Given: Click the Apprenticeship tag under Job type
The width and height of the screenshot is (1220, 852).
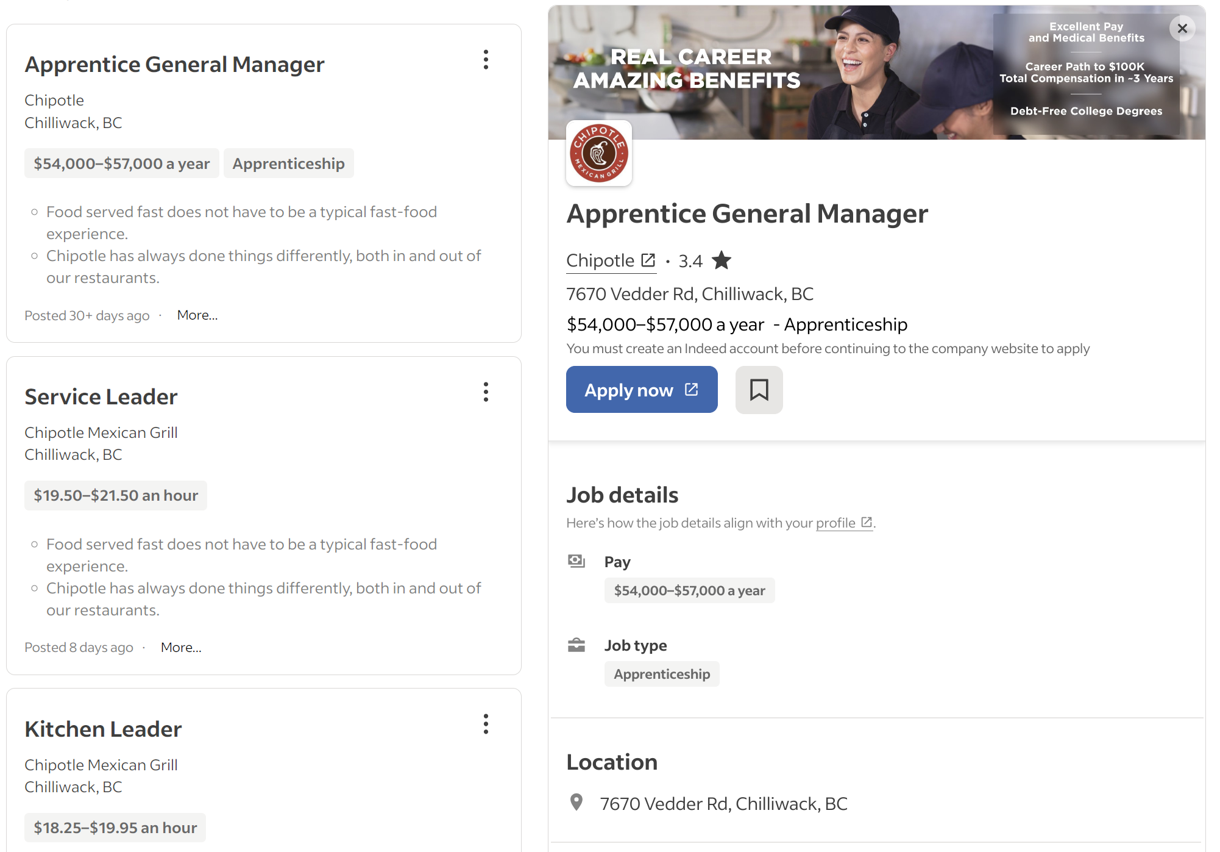Looking at the screenshot, I should click(662, 674).
